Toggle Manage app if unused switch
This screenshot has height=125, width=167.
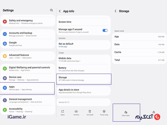105,30
